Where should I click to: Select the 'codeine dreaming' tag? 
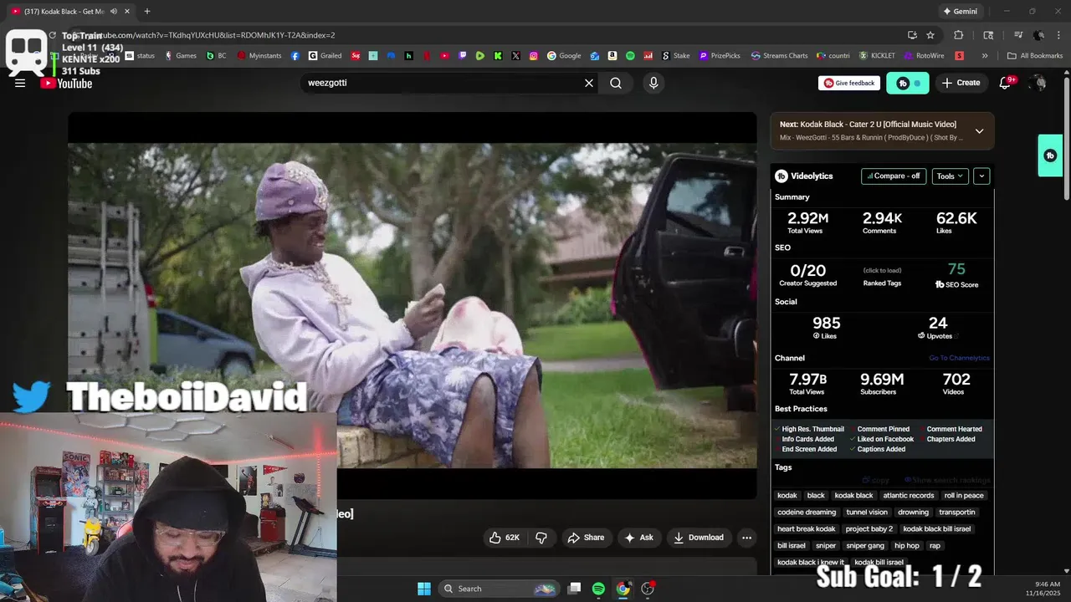[x=807, y=512]
